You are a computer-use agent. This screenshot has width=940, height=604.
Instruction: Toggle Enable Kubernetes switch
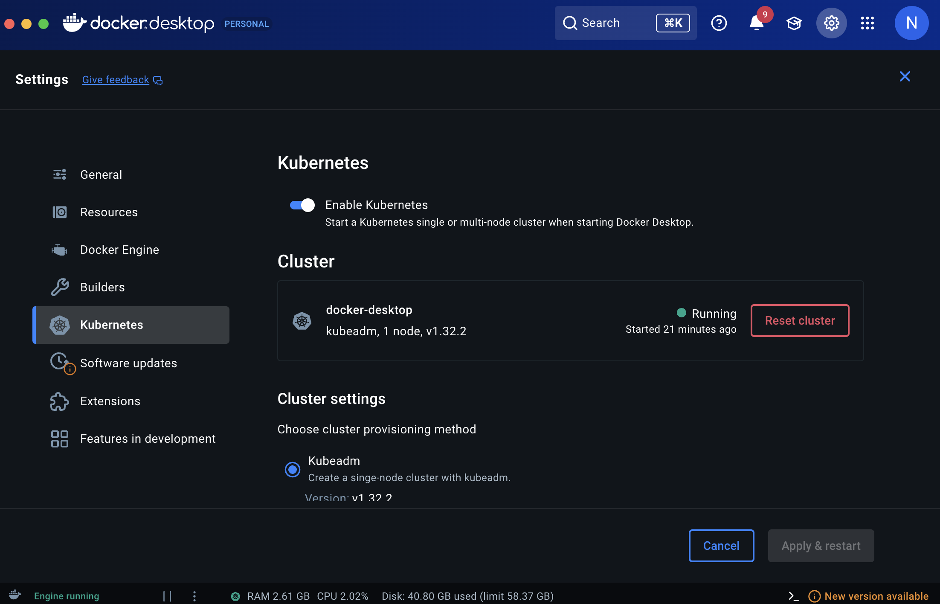[302, 205]
